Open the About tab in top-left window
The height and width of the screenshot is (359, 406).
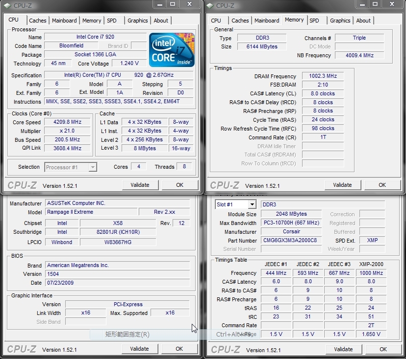click(x=161, y=21)
